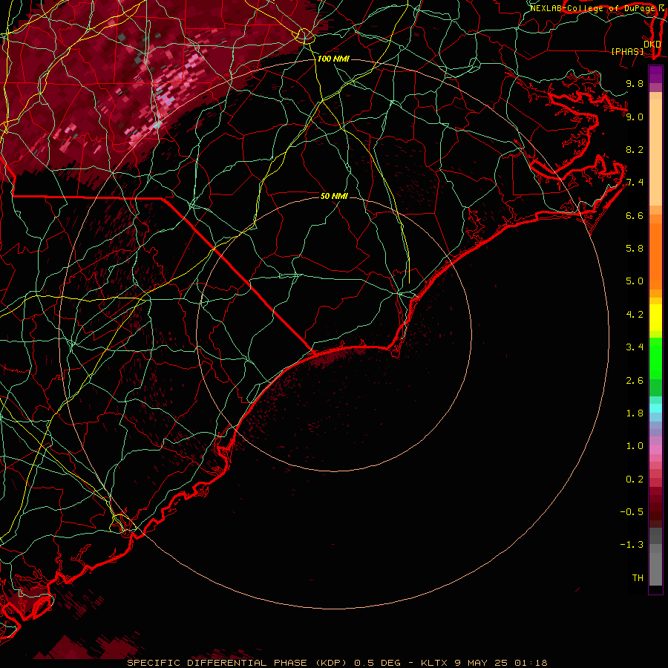
Task: Select the 6.6 value on color scale
Action: [635, 215]
